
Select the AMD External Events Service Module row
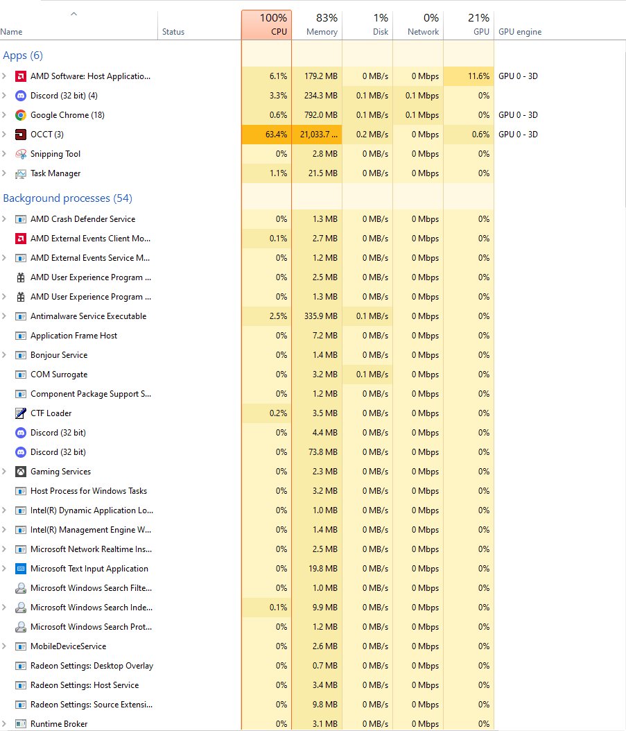click(247, 258)
